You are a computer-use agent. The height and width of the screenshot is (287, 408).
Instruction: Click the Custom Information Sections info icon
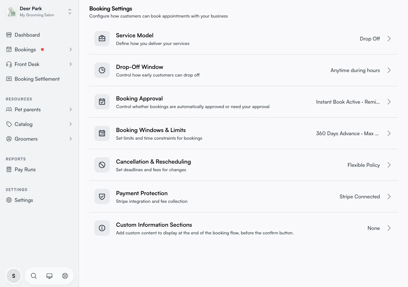click(102, 228)
